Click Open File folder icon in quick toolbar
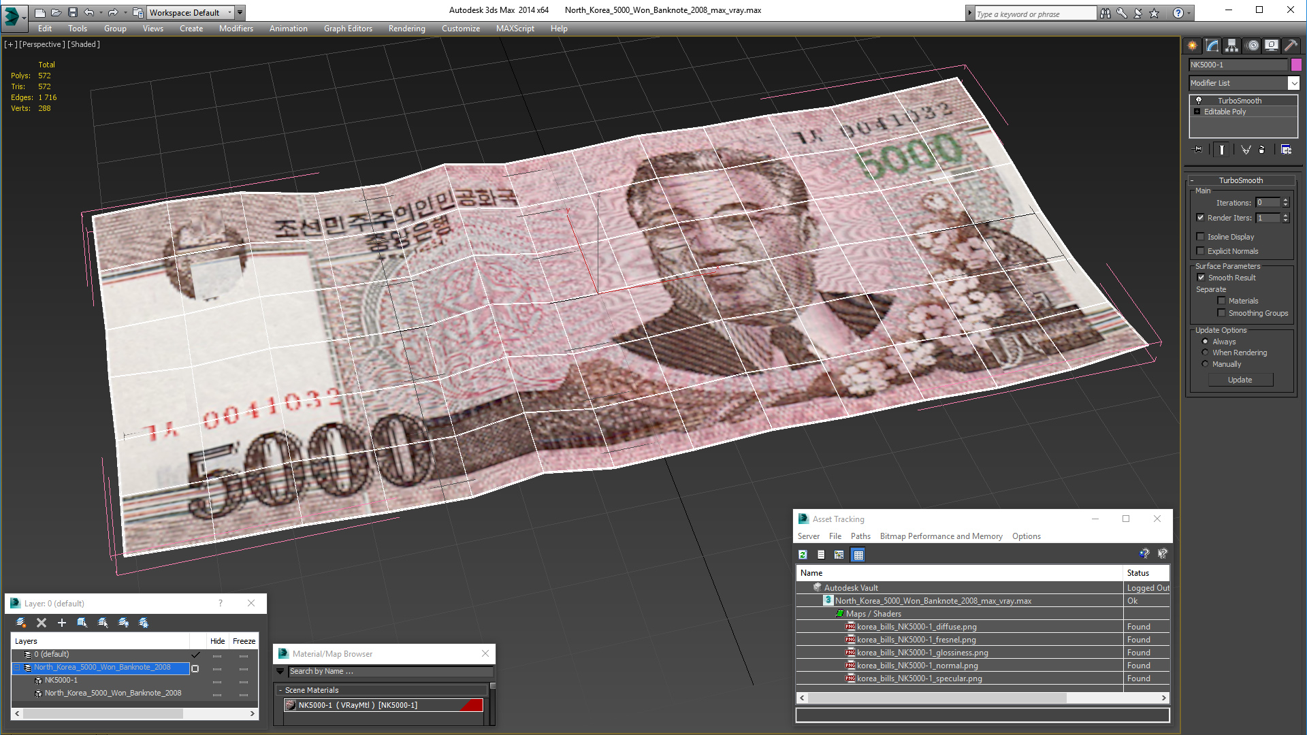This screenshot has width=1307, height=735. coord(56,12)
